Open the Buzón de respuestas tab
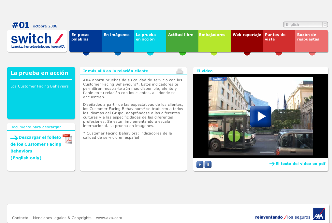The width and height of the screenshot is (332, 223). [x=311, y=41]
